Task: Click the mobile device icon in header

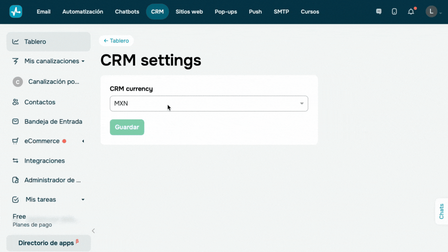Action: [x=394, y=12]
